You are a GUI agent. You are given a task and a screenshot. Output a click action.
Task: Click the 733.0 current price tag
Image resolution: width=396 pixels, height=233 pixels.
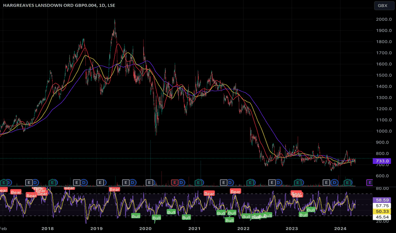(x=382, y=161)
